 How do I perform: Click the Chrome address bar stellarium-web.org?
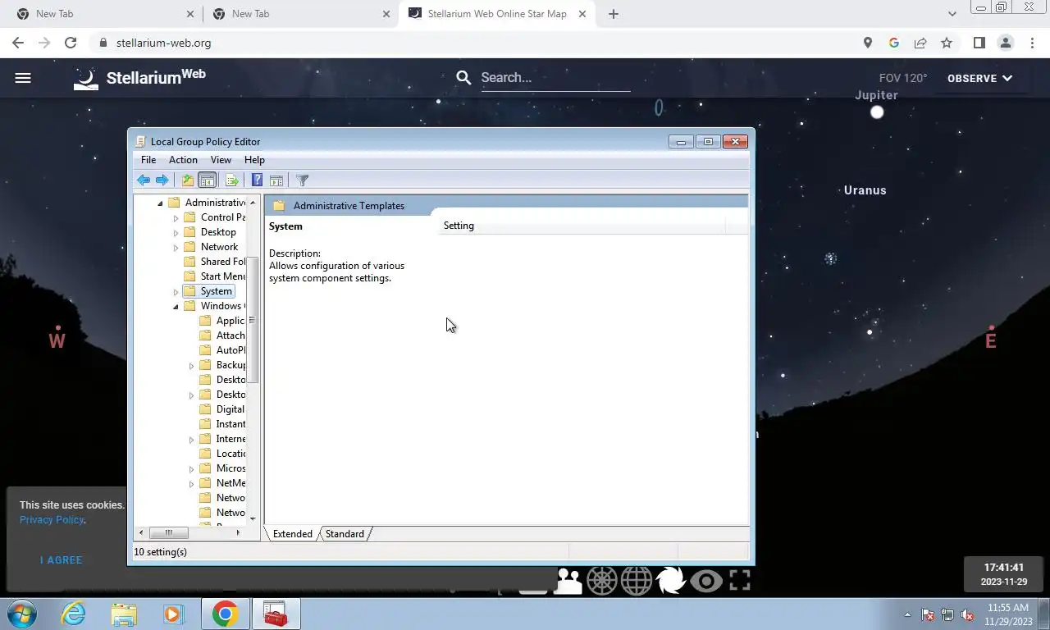pyautogui.click(x=163, y=43)
